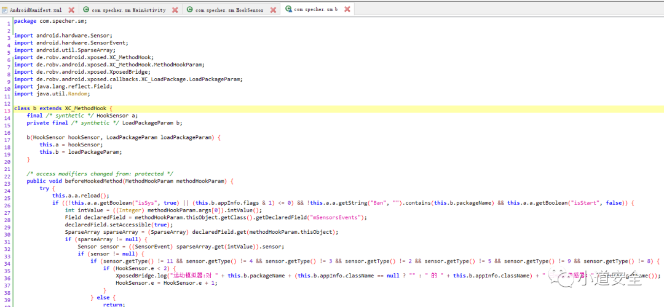
Task: Click the XC_MethodHook.MethodHookParam import line
Action: [x=109, y=65]
